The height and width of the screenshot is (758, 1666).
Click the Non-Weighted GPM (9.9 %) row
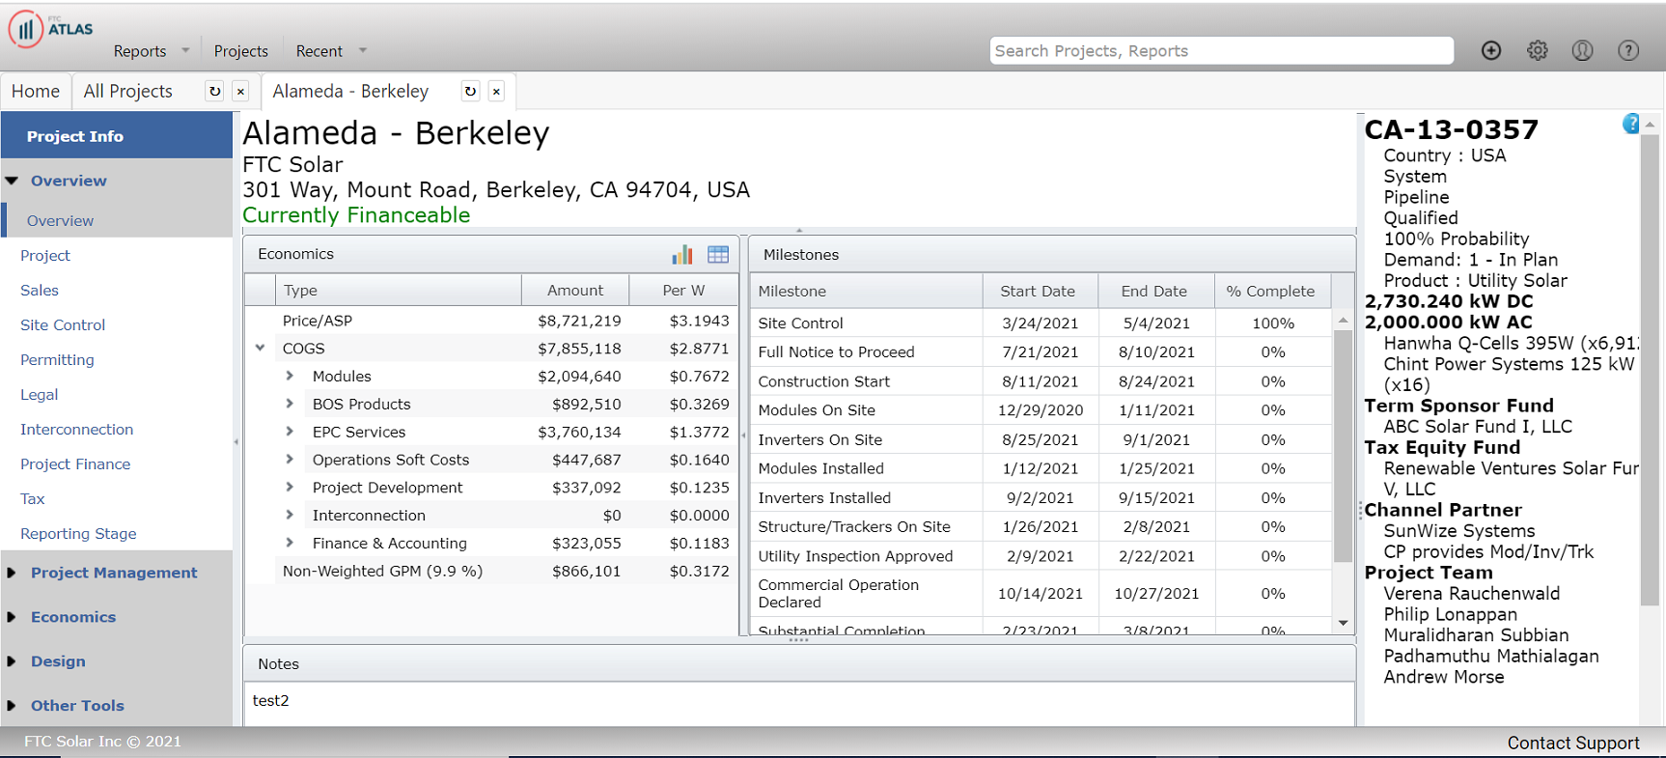click(x=491, y=571)
